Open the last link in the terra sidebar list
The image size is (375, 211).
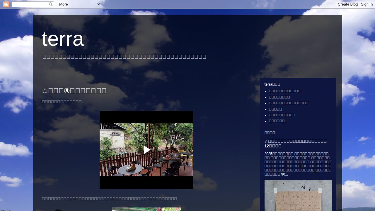(x=277, y=121)
